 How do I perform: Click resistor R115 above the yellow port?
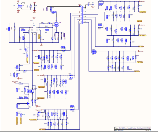click(x=21, y=115)
